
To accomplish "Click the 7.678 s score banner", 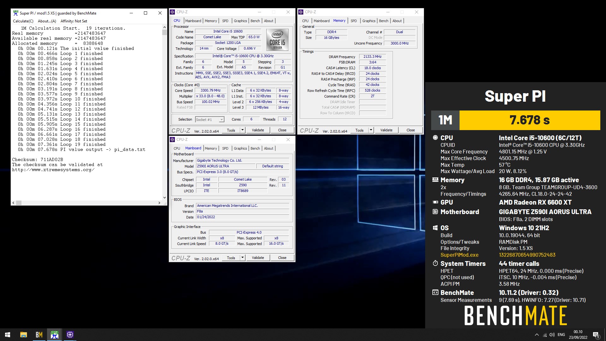I will click(530, 120).
